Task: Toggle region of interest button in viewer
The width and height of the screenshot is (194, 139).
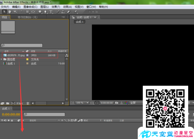Action: [97, 103]
